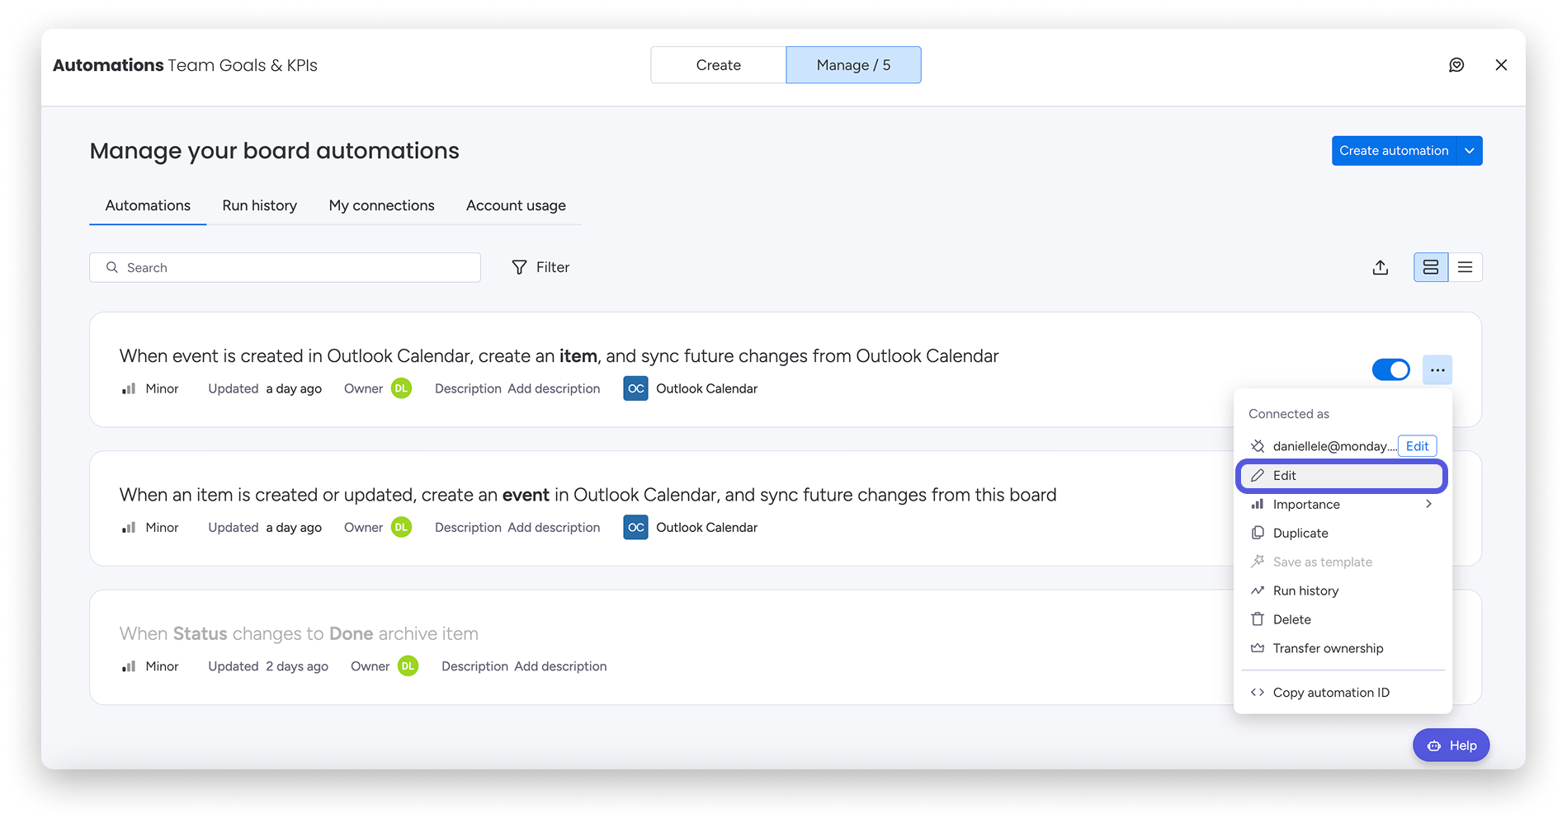
Task: Click Outlook Calendar label on second automation
Action: 706,527
